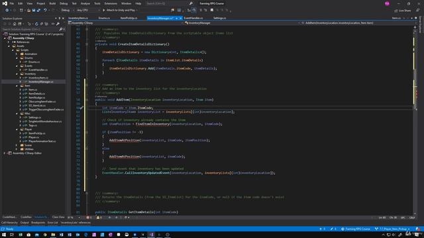Click the Task View taskbar icon
The height and width of the screenshot is (238, 424).
point(12,235)
